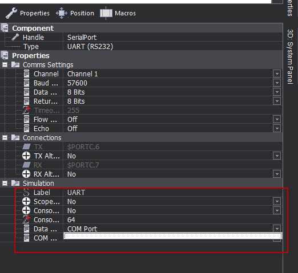Viewport: 298px width, 273px height.
Task: Click the wrench icon beside Properties
Action: (x=11, y=13)
